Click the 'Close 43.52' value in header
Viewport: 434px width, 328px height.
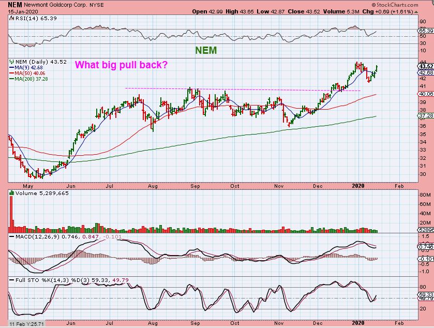304,11
